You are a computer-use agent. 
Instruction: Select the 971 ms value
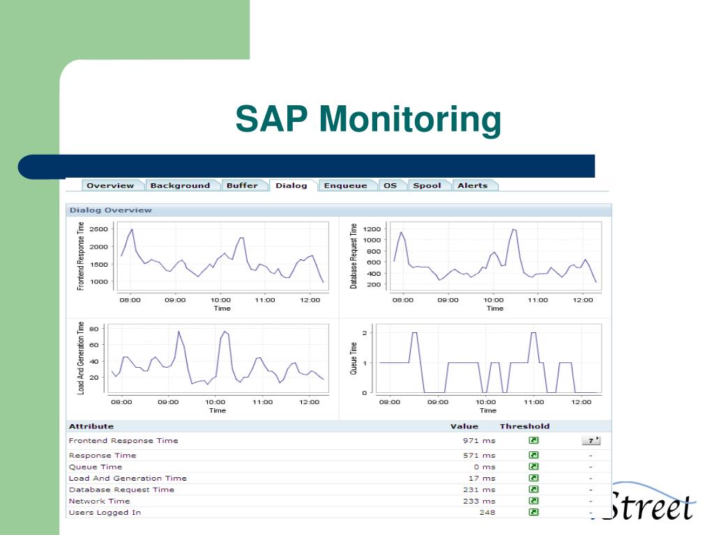point(479,440)
